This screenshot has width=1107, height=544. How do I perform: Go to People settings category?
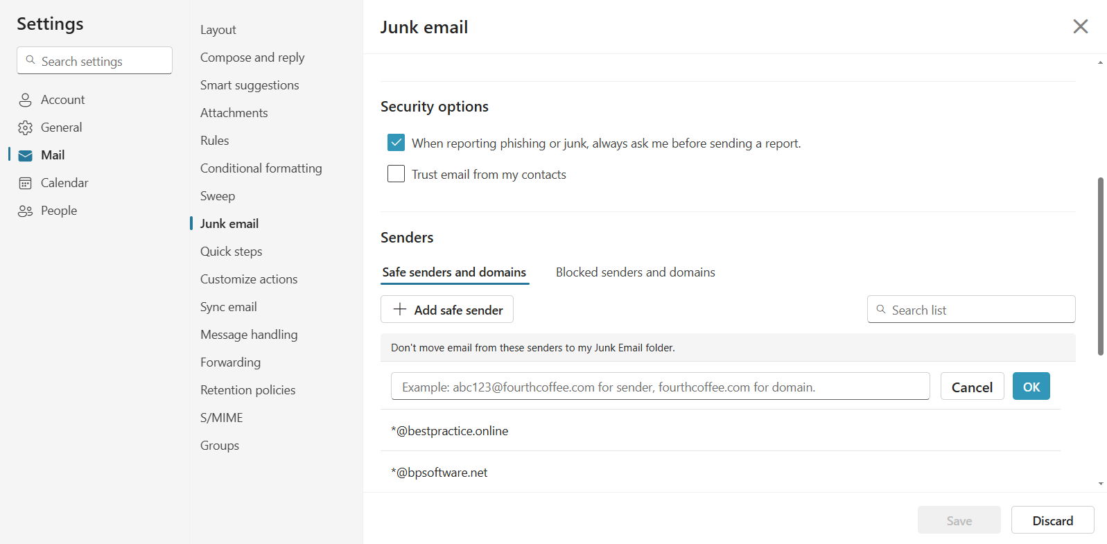coord(59,211)
